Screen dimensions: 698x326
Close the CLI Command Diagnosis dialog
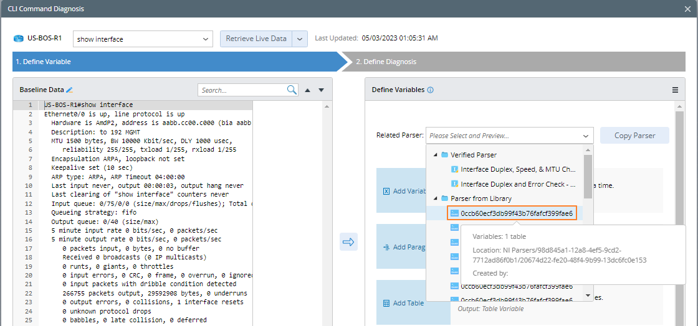pyautogui.click(x=688, y=9)
